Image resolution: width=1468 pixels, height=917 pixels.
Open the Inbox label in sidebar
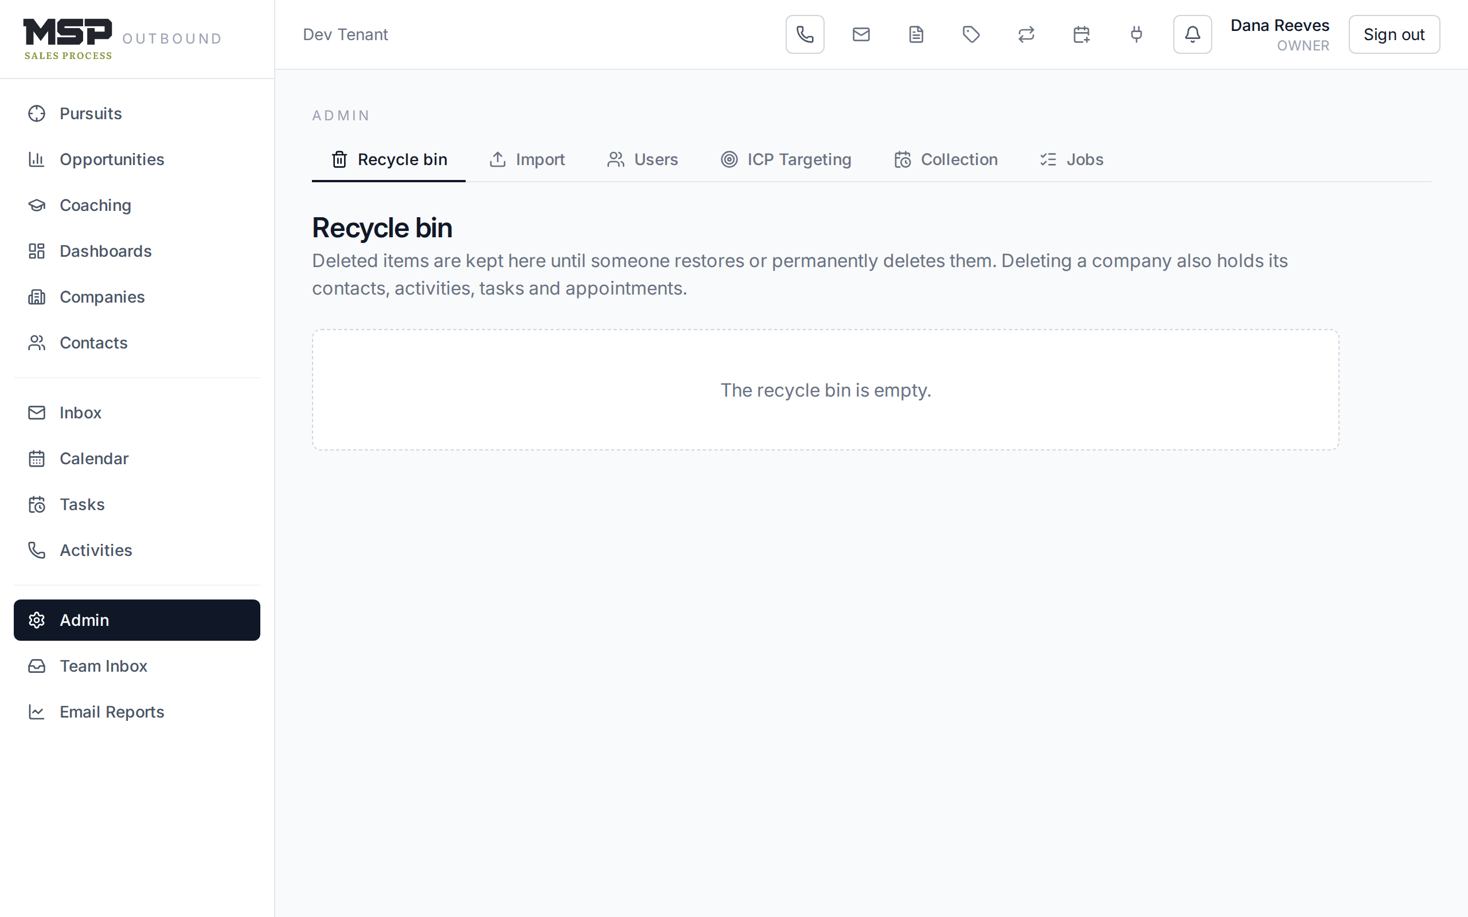coord(80,413)
